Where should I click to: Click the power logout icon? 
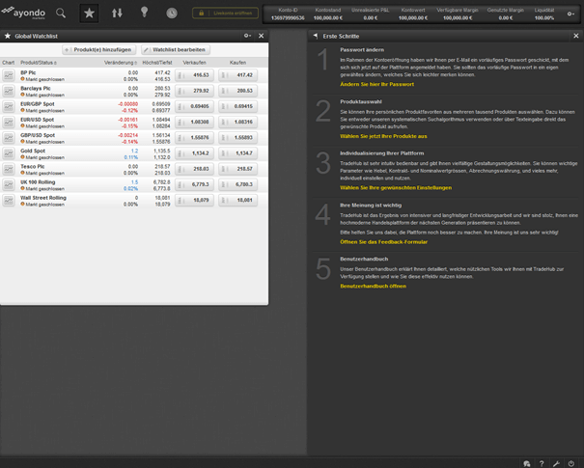571,463
